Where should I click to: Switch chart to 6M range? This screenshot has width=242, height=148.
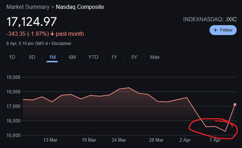point(72,57)
